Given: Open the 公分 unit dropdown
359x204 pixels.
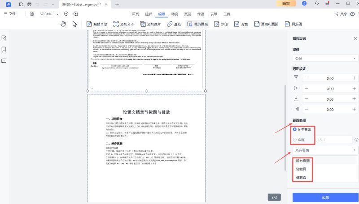Looking at the screenshot, I should coord(325,58).
